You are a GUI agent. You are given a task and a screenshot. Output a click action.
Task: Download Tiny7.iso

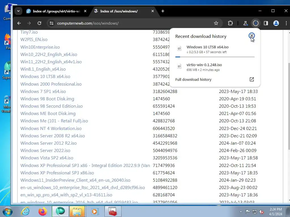click(x=29, y=32)
